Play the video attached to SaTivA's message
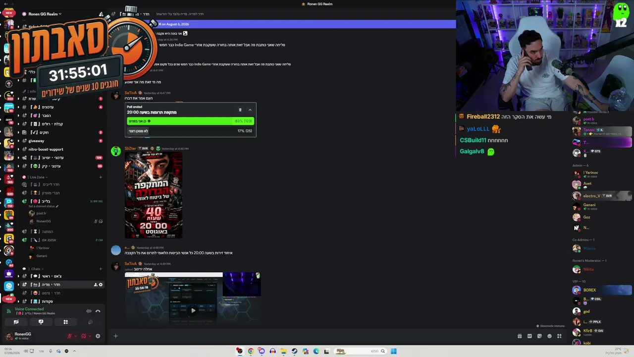The width and height of the screenshot is (634, 357). pyautogui.click(x=193, y=310)
